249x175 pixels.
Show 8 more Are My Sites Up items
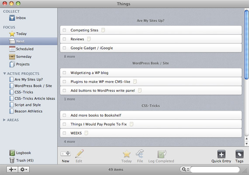click(x=69, y=57)
